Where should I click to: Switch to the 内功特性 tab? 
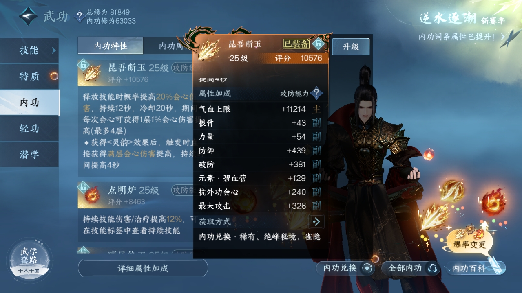111,46
